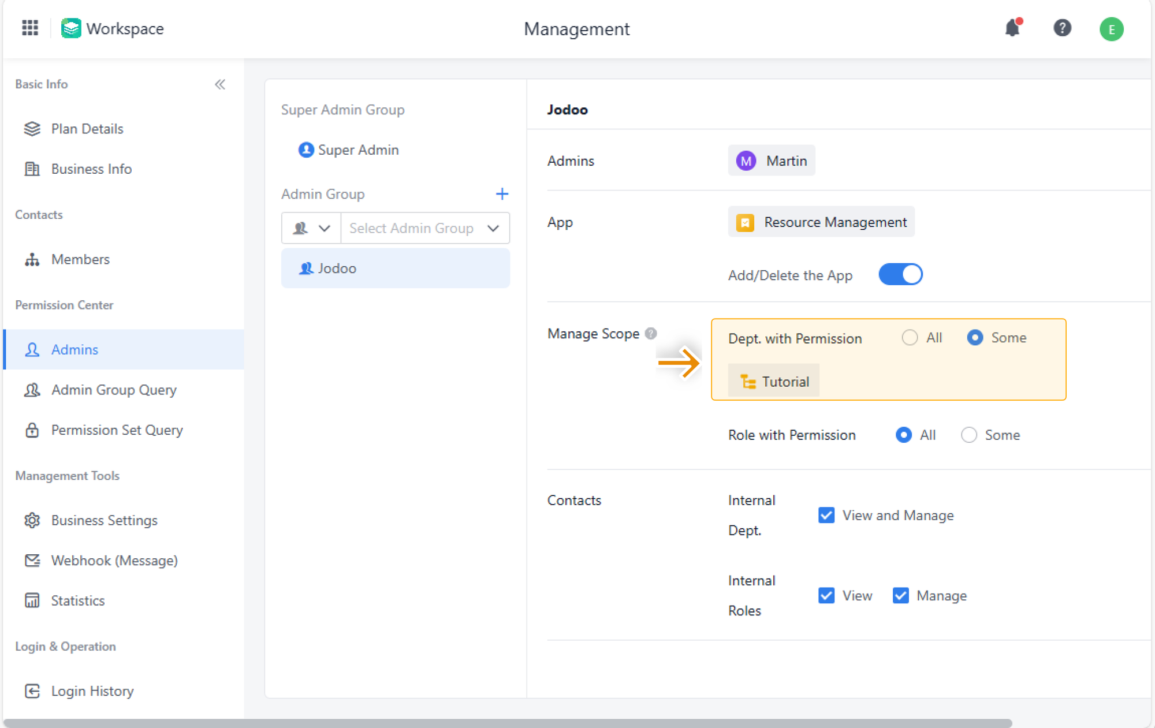The height and width of the screenshot is (728, 1155).
Task: Click the Add Admin Group plus button
Action: point(501,194)
